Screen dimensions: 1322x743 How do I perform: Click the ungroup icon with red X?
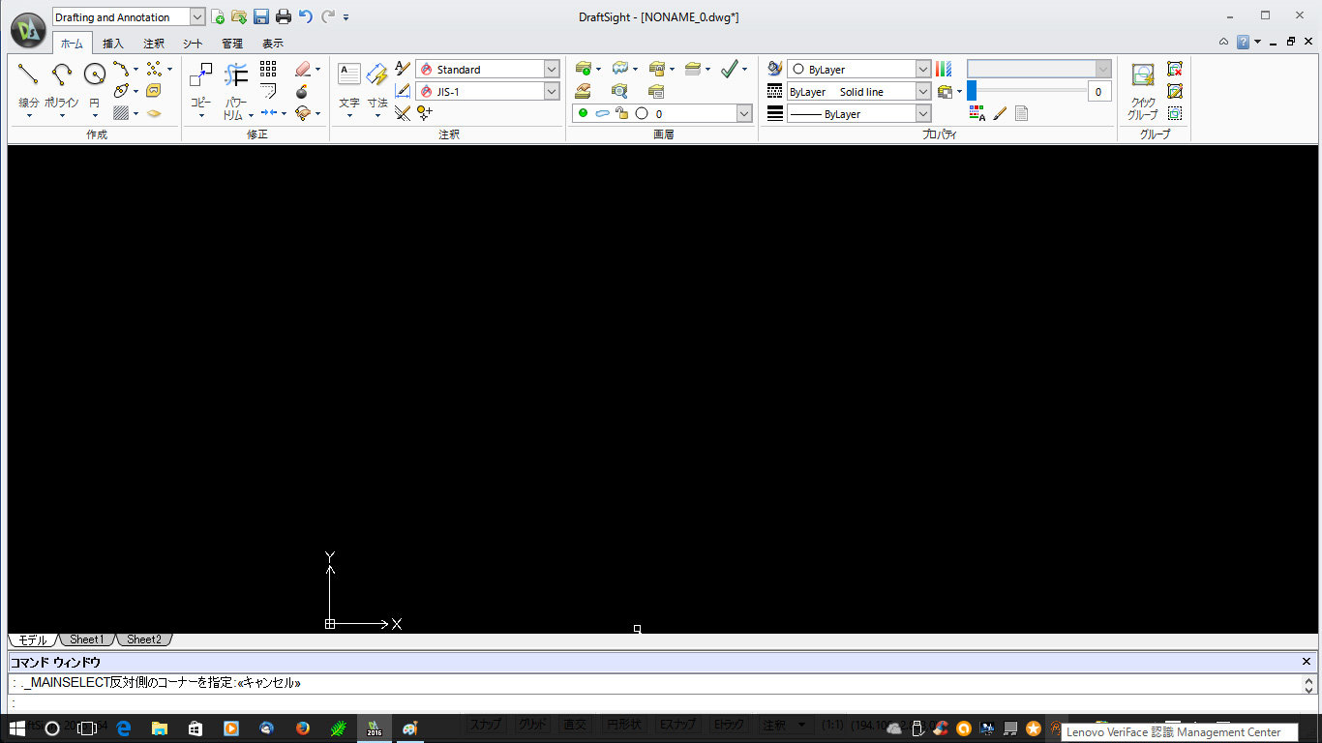[1175, 69]
